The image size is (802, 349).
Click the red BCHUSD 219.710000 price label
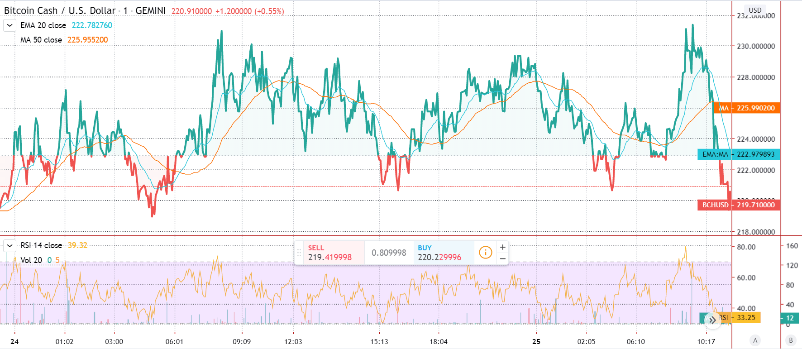pos(739,205)
